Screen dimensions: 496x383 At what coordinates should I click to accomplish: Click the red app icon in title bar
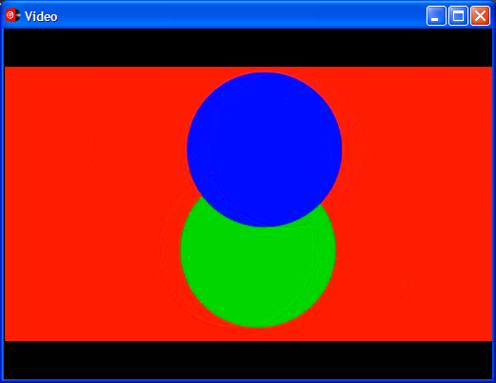coord(12,15)
